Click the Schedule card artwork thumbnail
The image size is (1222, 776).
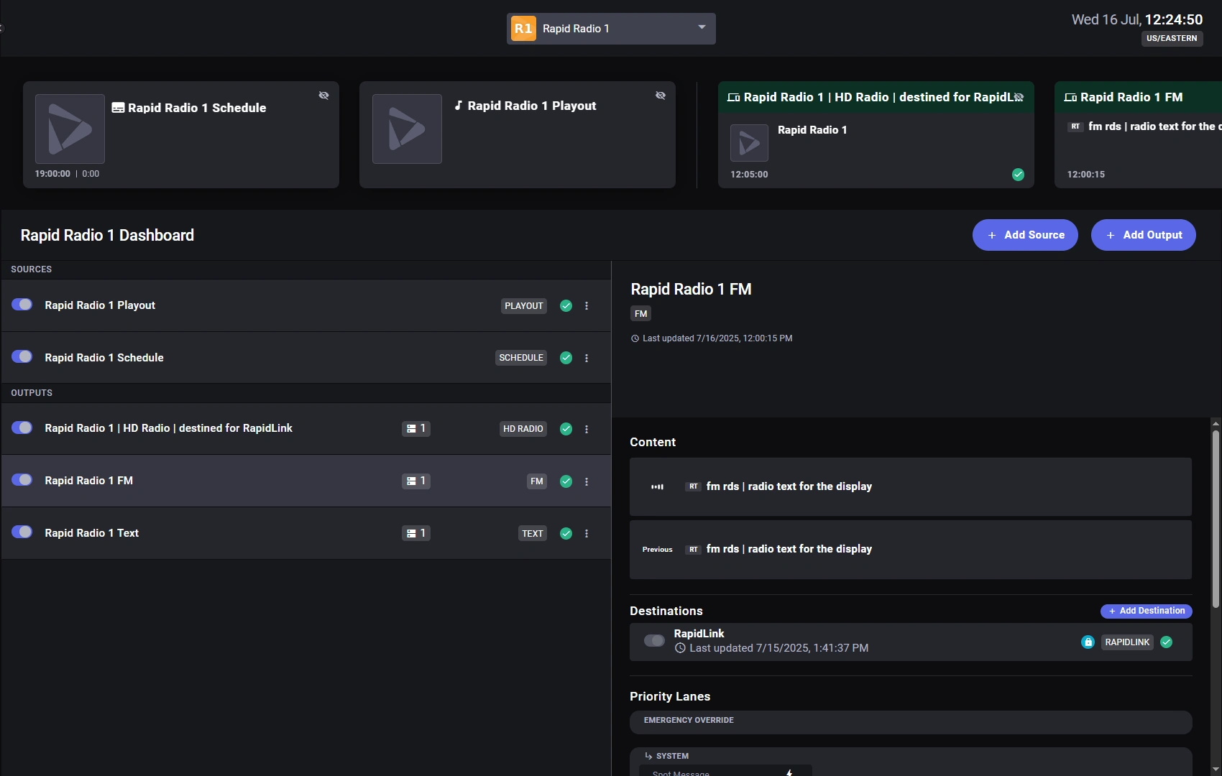[x=70, y=129]
